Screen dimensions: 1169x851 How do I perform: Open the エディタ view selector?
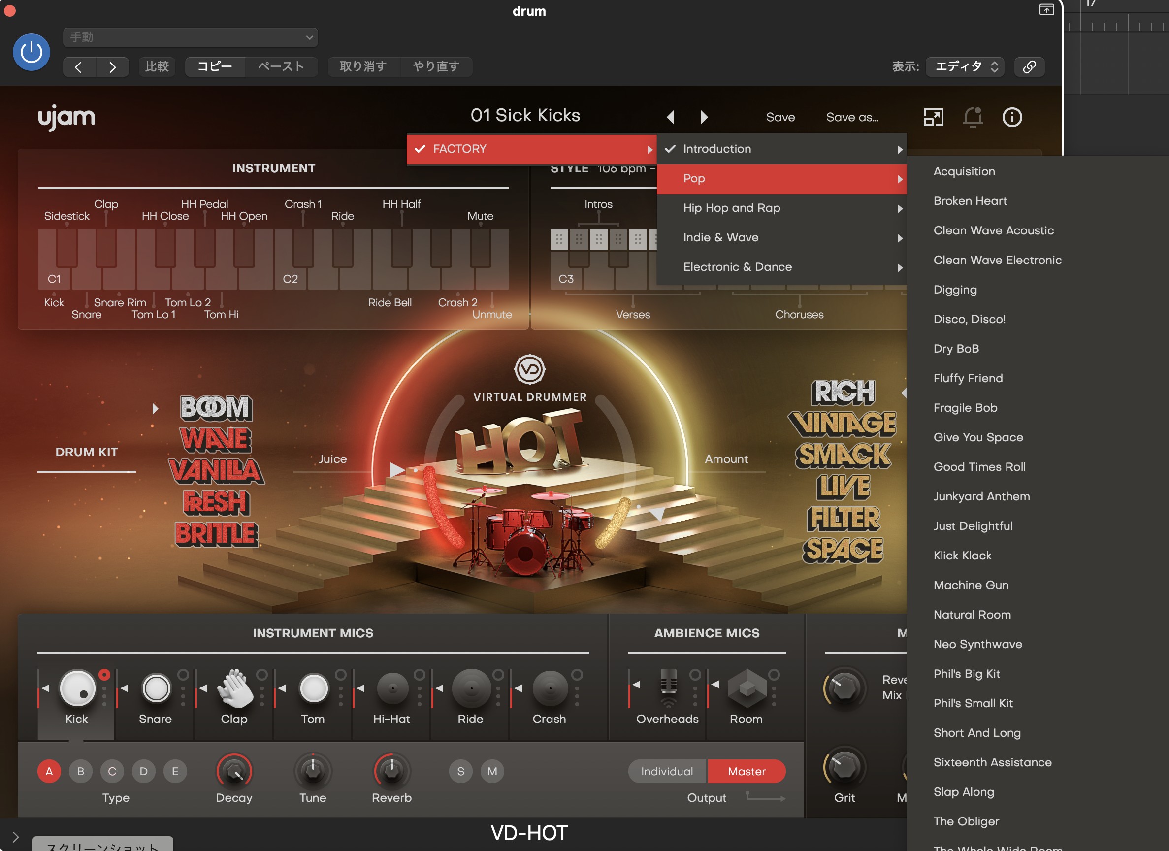[965, 66]
